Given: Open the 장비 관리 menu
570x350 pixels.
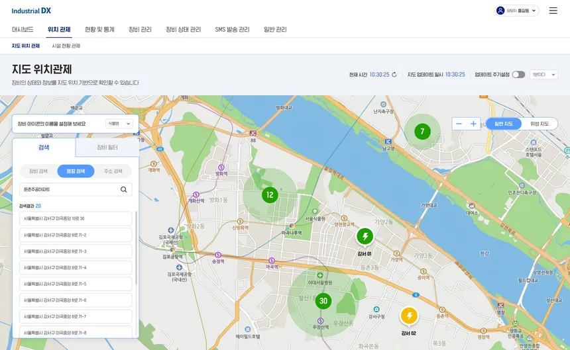Looking at the screenshot, I should pyautogui.click(x=140, y=29).
